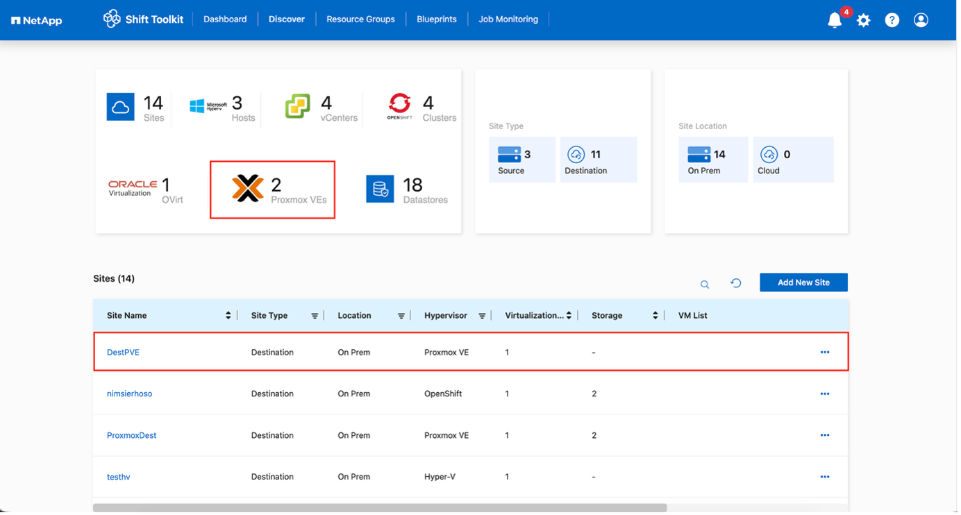
Task: Open the Hypervisor column filter
Action: point(482,316)
